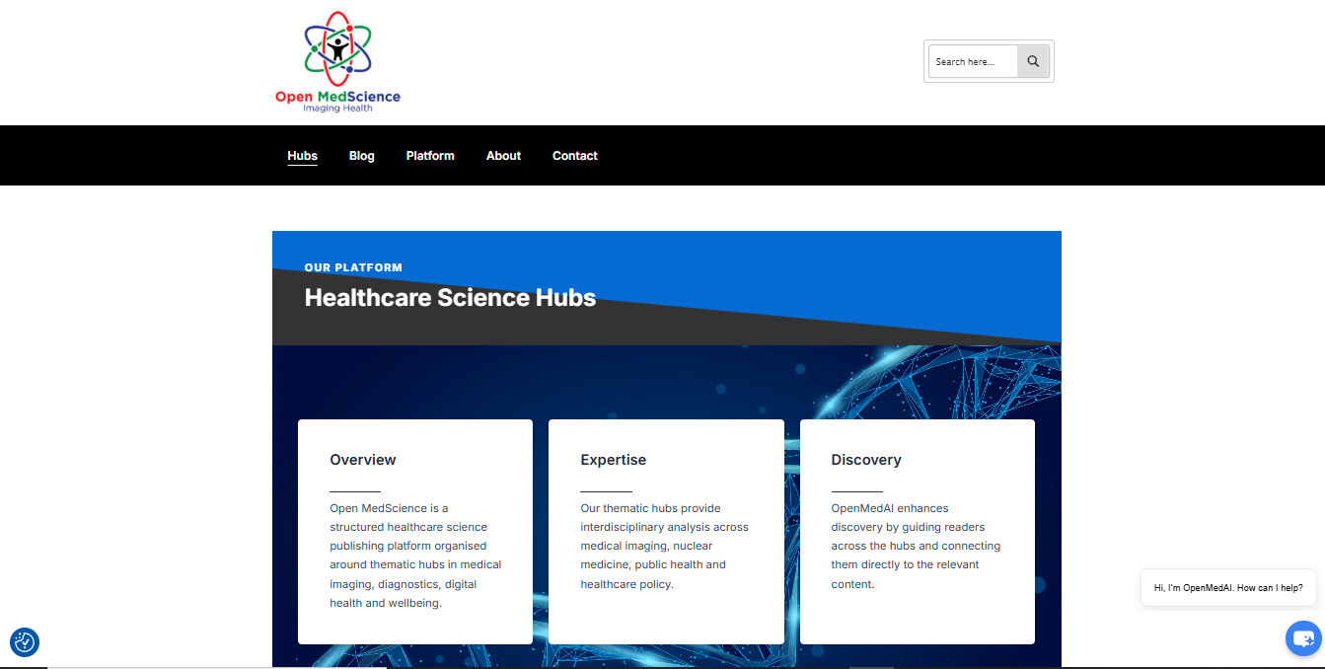Click the Expertise card heading
Viewport: 1325px width, 669px height.
pos(614,460)
